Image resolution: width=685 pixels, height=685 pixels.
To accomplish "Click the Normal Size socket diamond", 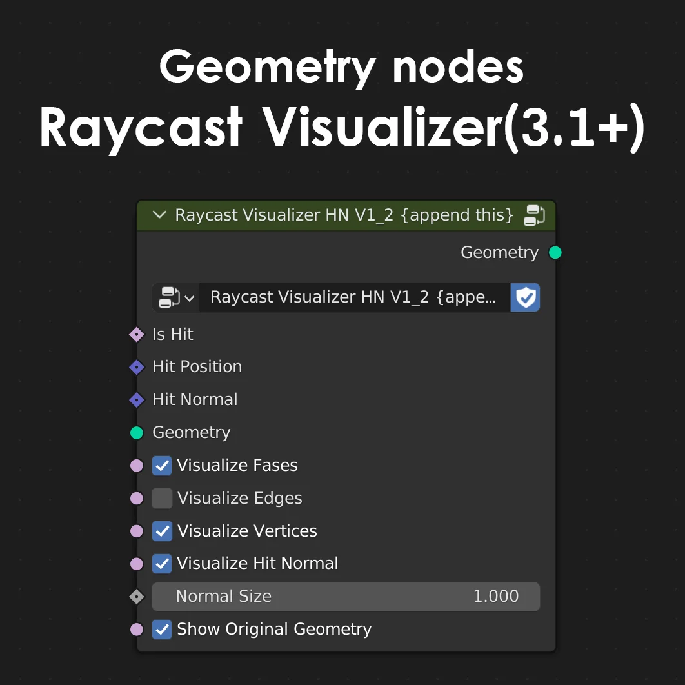I will click(136, 596).
